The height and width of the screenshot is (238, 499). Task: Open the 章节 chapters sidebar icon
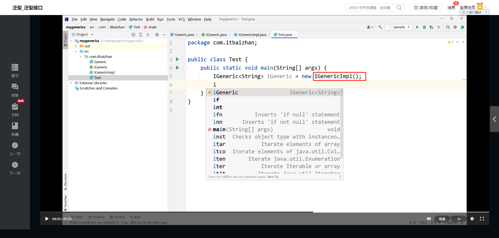15,71
